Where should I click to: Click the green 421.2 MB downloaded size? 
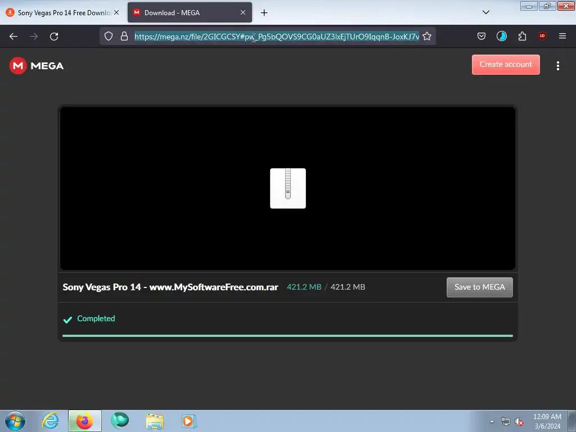tap(304, 287)
